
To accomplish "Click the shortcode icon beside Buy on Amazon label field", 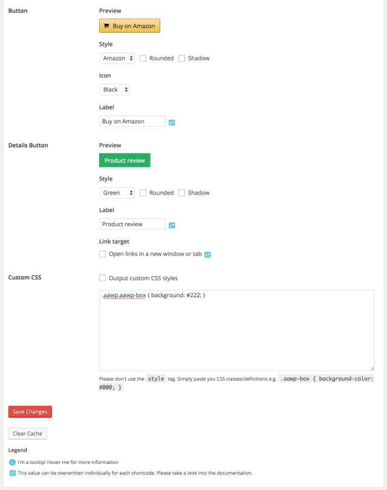I will click(172, 122).
